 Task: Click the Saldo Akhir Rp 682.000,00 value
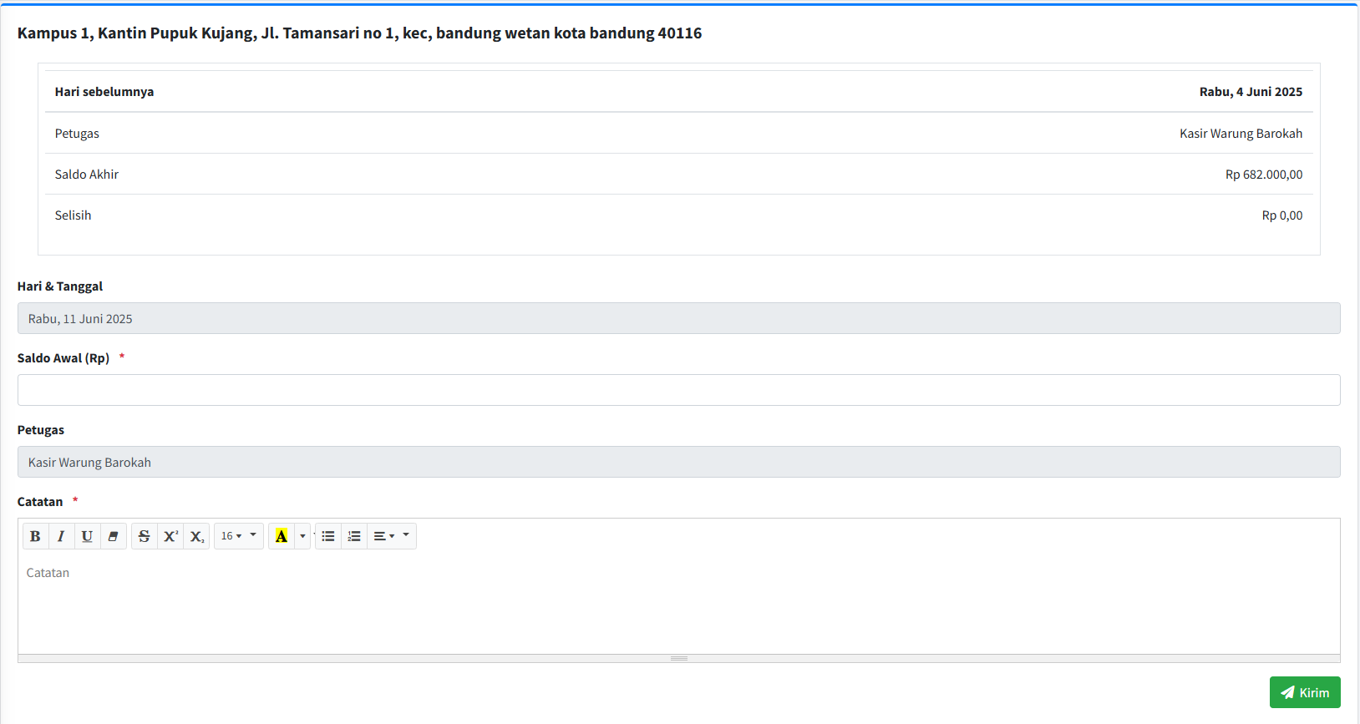point(1263,175)
